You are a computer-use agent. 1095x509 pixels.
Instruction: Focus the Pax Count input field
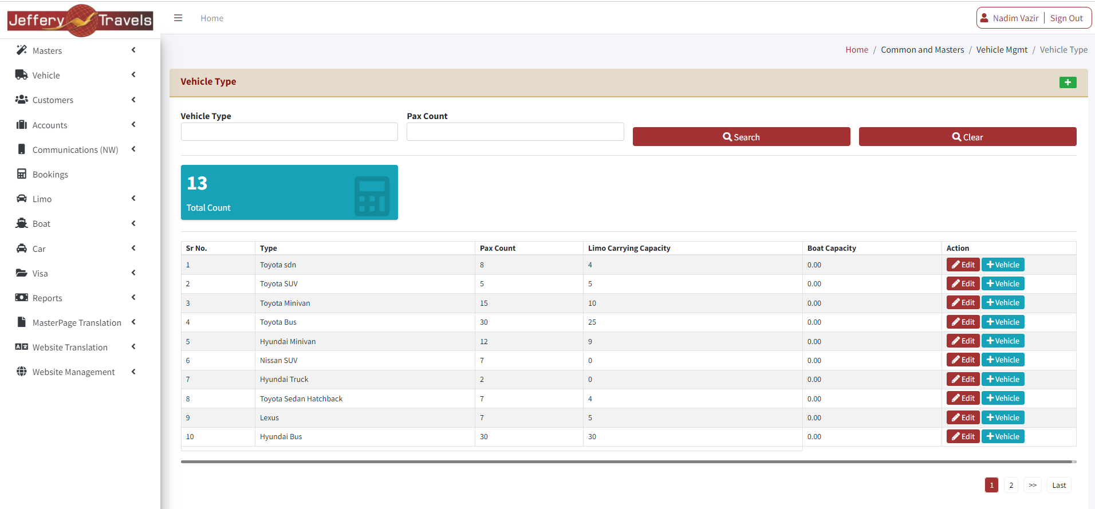[x=515, y=132]
